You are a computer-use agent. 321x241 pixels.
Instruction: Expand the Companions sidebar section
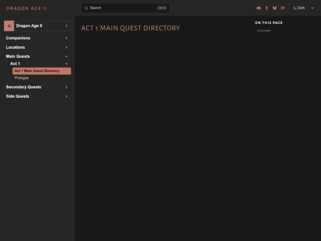coord(37,38)
